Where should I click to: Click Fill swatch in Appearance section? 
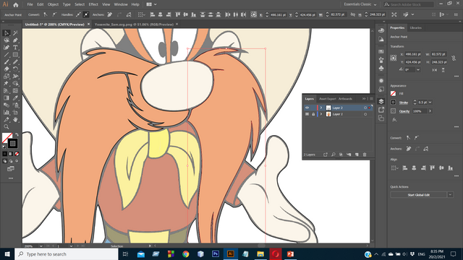pyautogui.click(x=394, y=94)
